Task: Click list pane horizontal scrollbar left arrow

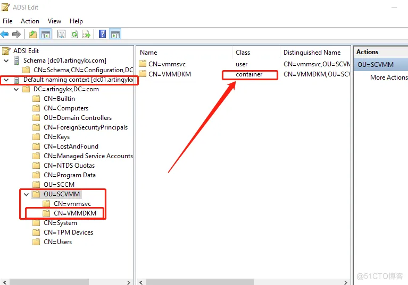Action: coord(141,282)
